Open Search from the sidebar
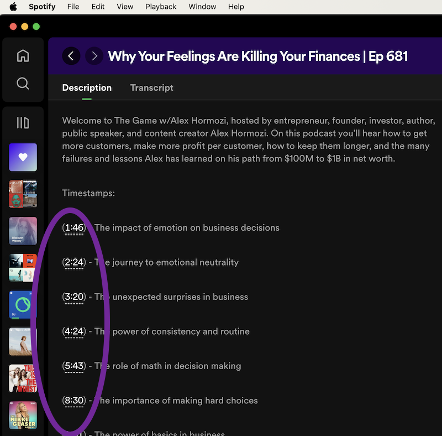The height and width of the screenshot is (436, 442). (23, 84)
